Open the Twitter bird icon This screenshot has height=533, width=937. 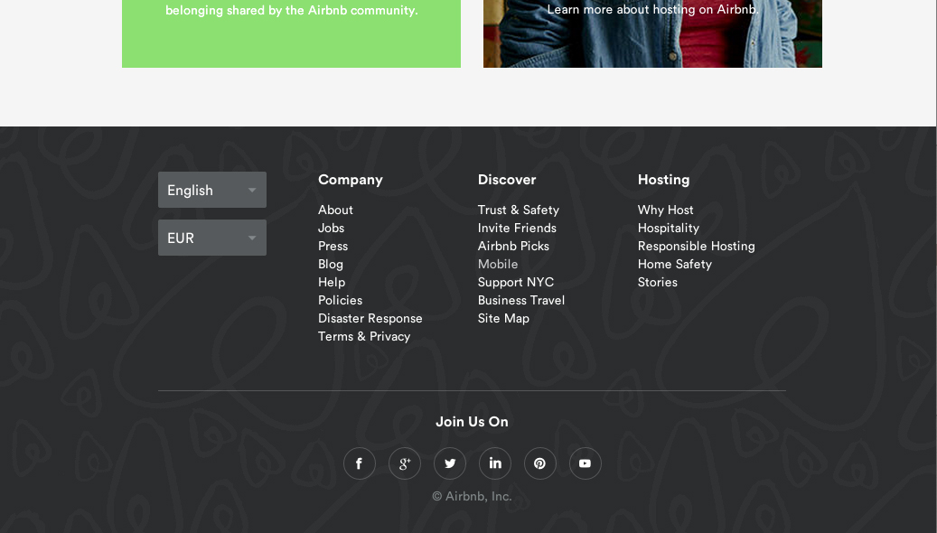[450, 463]
